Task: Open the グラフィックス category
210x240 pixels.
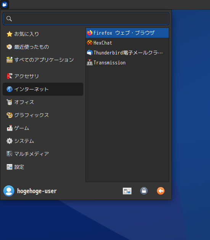Action: pos(43,115)
